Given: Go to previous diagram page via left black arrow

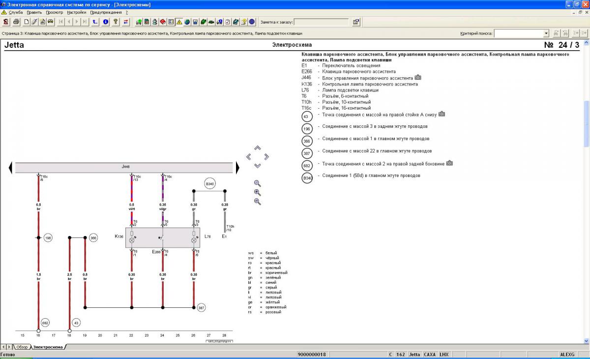Looking at the screenshot, I should (x=10, y=168).
